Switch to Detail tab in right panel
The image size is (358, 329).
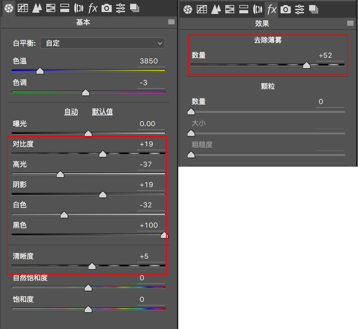[x=216, y=9]
